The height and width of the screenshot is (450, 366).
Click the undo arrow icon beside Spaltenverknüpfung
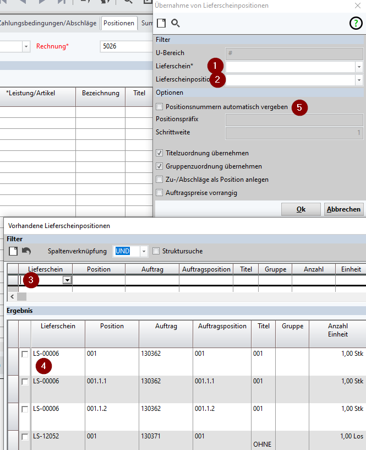pyautogui.click(x=26, y=251)
